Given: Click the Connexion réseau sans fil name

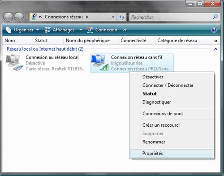Looking at the screenshot, I should coord(137,57).
